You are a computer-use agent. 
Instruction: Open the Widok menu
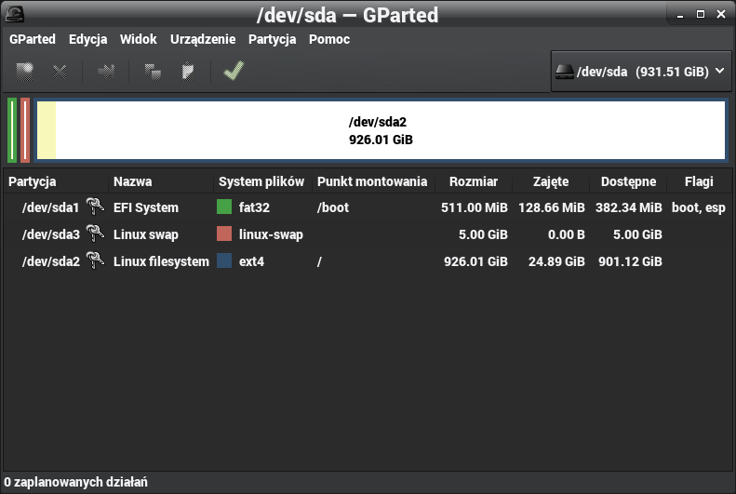coord(138,39)
